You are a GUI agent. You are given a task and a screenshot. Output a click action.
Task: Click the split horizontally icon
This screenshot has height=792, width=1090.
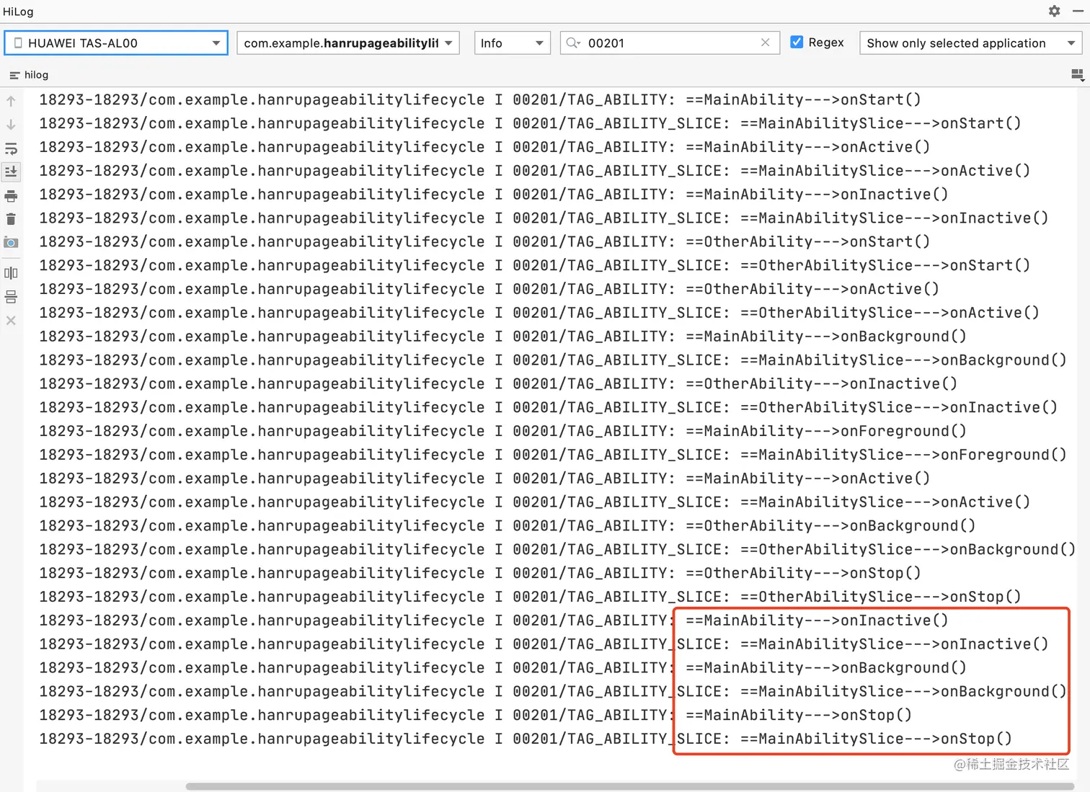[11, 297]
